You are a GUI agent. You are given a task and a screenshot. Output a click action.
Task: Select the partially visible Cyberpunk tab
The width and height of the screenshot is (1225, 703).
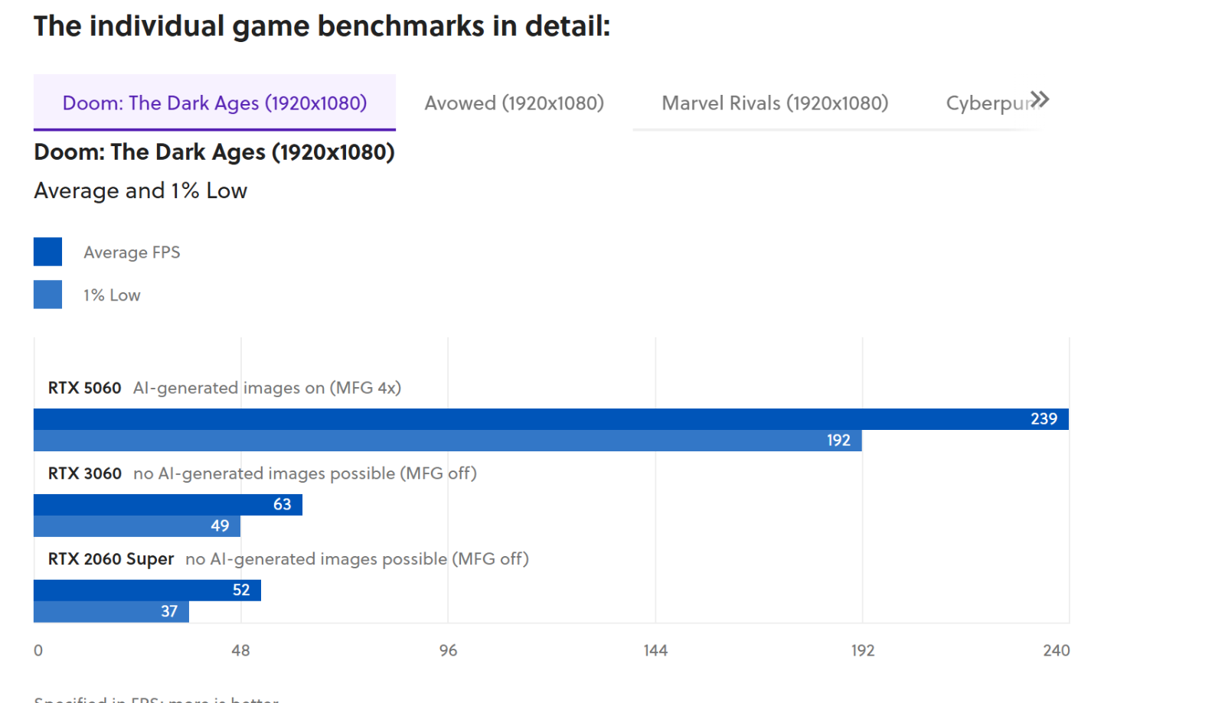pyautogui.click(x=985, y=103)
